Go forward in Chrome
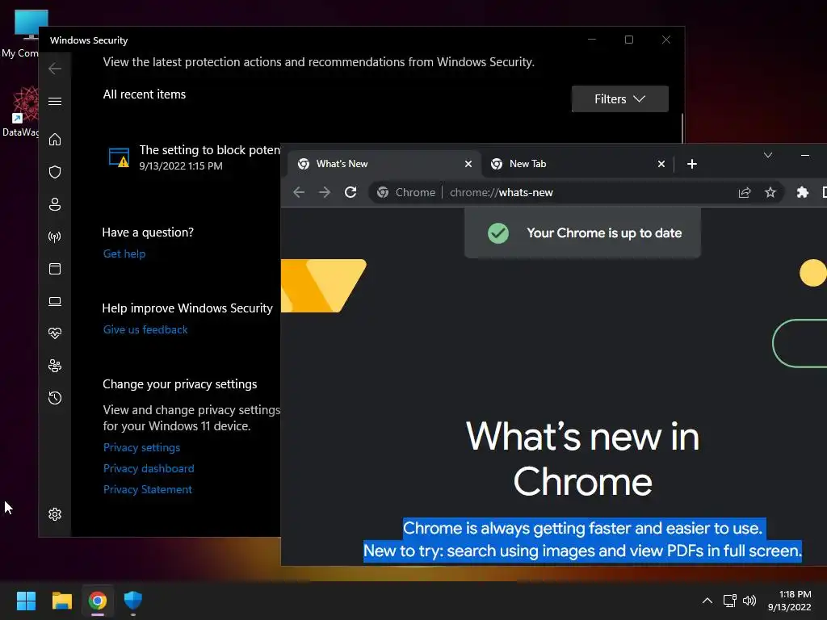Image resolution: width=827 pixels, height=620 pixels. click(x=325, y=192)
